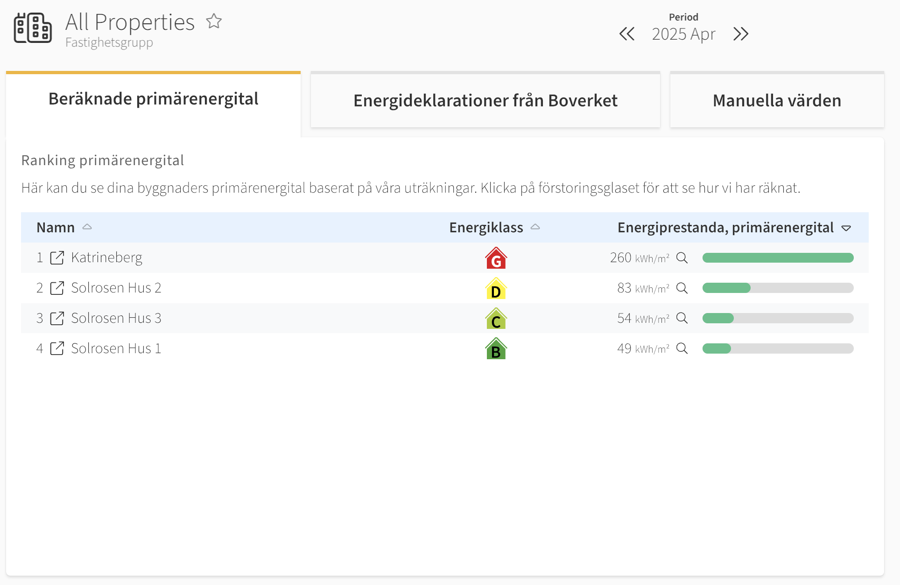Open the Manuella värden tab
900x585 pixels.
(x=777, y=100)
